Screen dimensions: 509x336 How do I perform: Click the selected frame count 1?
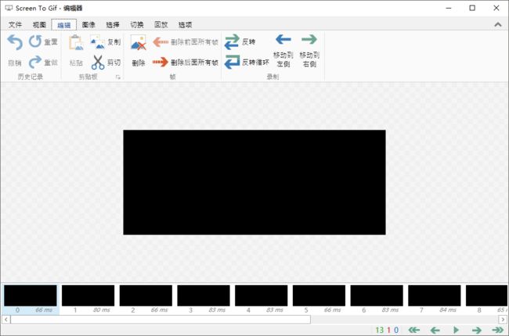[388, 330]
